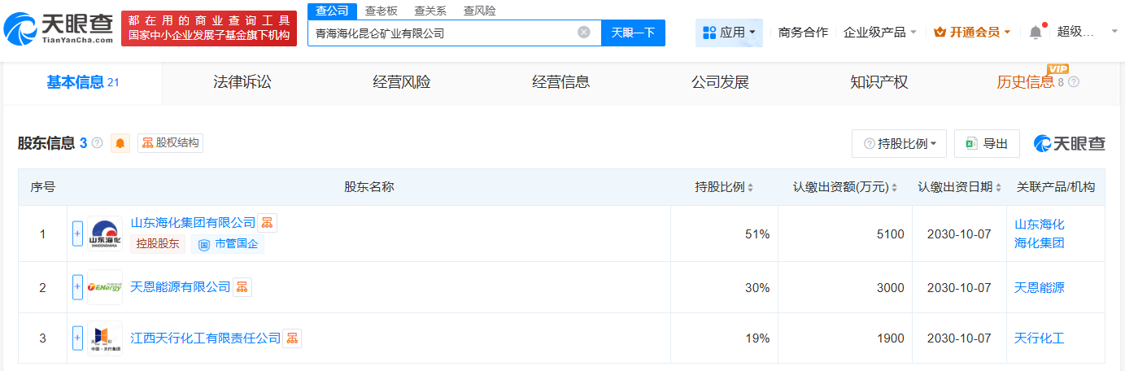Sort by 认缴出资额(万元) column header

pos(844,187)
